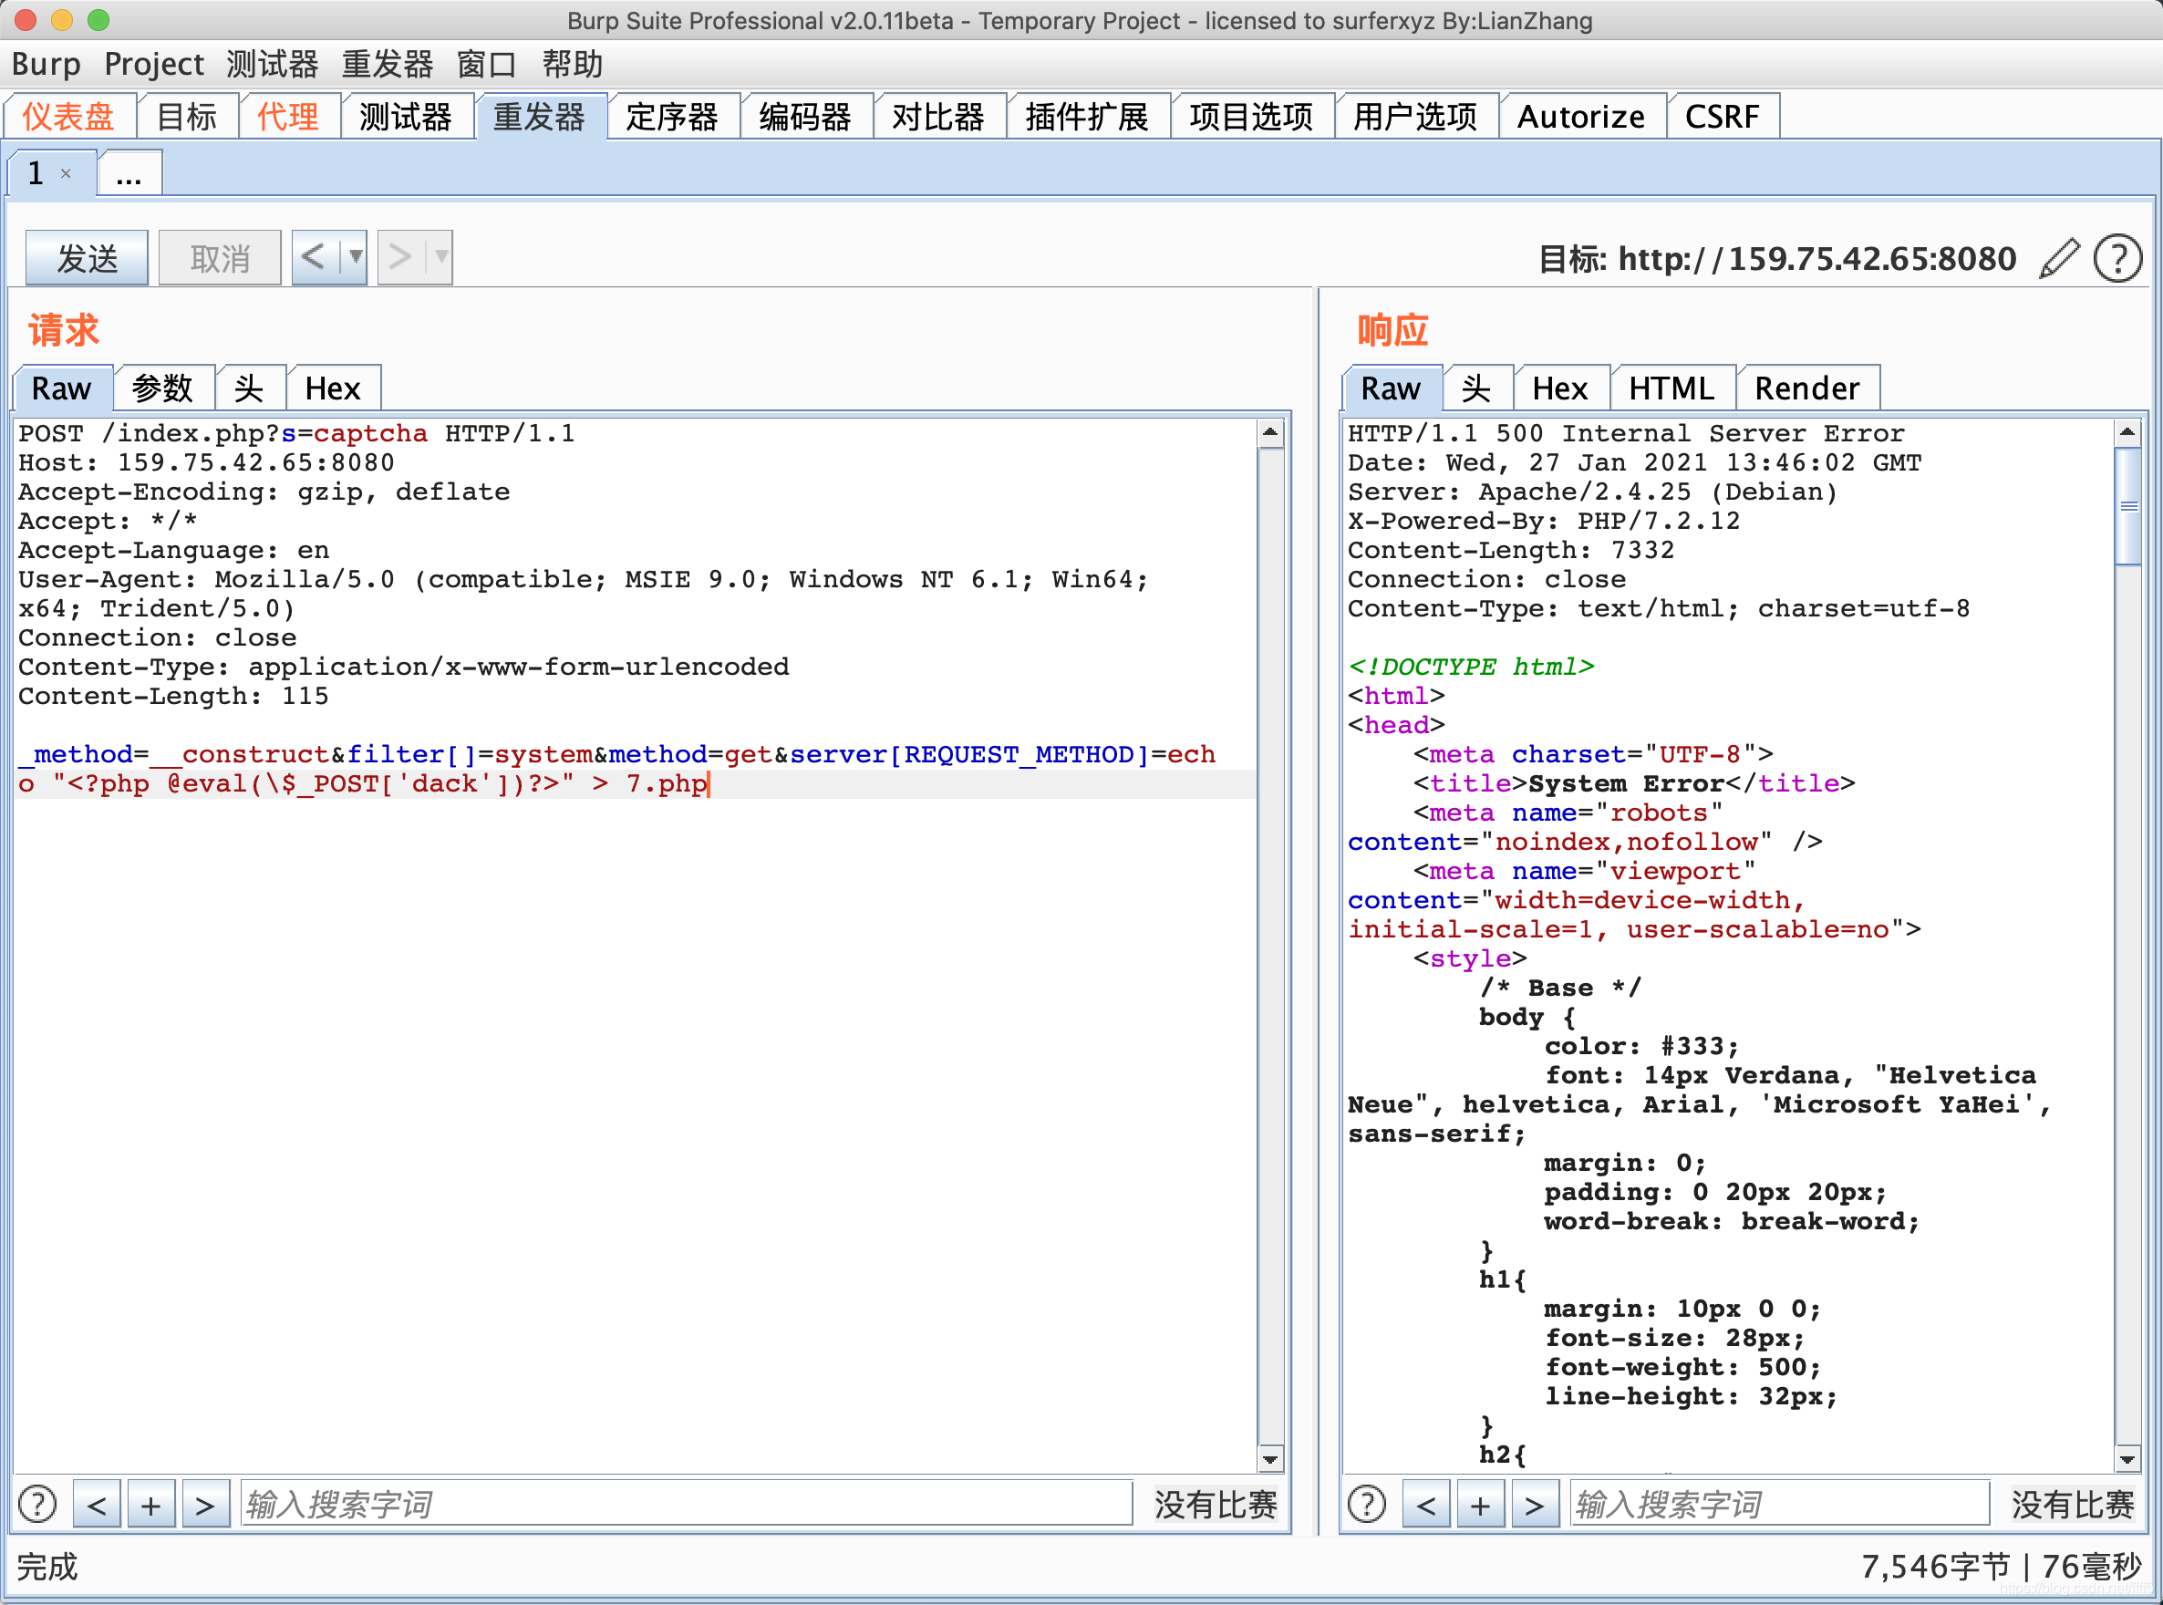Switch to the 代理 tab

(x=288, y=117)
